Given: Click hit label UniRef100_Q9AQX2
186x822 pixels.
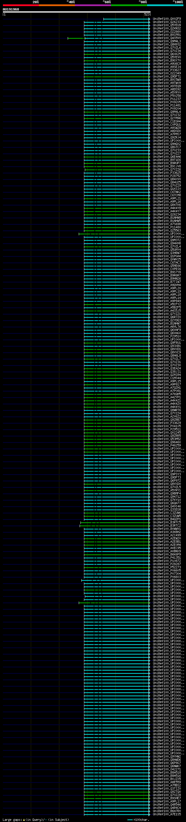Looking at the screenshot, I should tap(167, 144).
